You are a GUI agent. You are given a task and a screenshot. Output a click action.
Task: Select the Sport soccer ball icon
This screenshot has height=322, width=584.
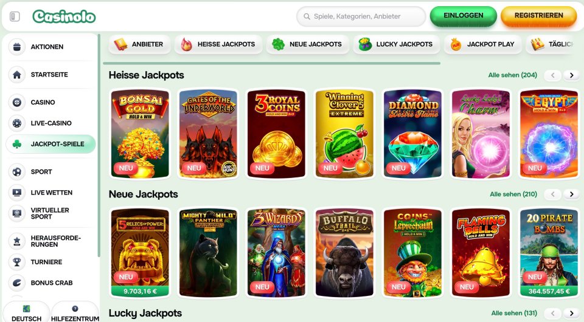[x=17, y=172]
